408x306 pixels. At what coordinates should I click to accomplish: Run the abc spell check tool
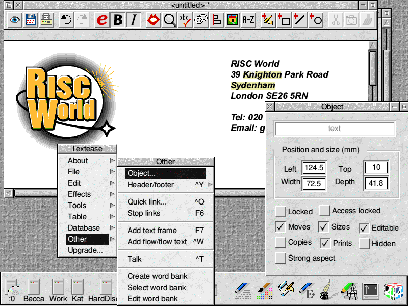point(185,20)
